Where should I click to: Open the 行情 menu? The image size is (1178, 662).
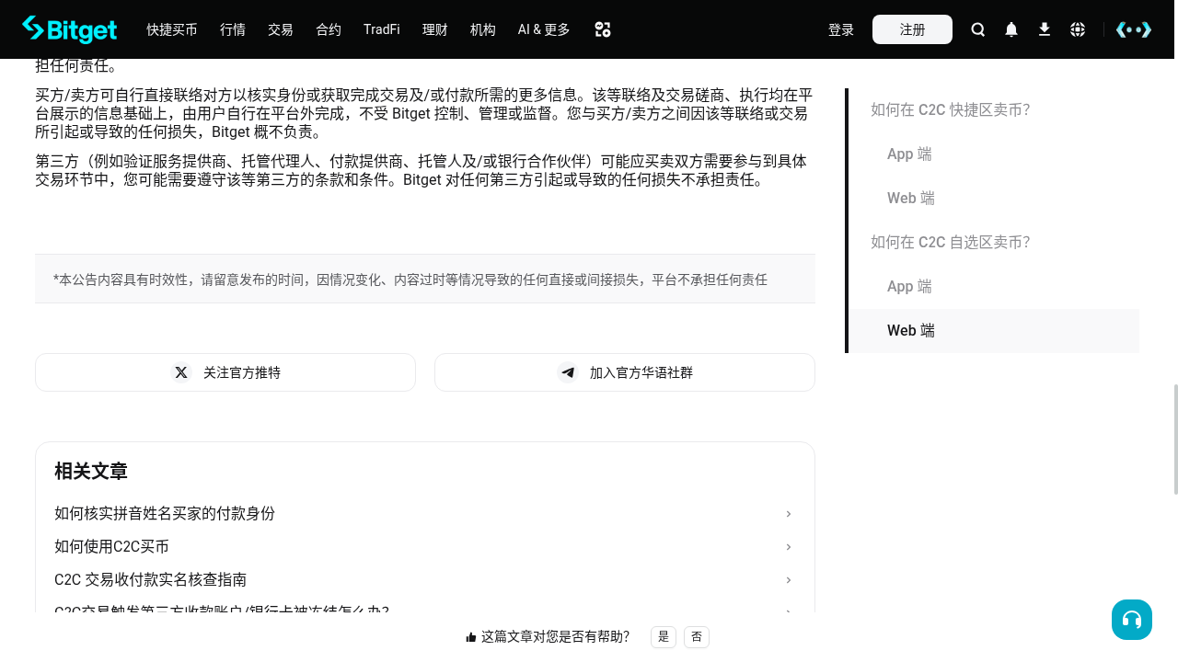[x=233, y=29]
